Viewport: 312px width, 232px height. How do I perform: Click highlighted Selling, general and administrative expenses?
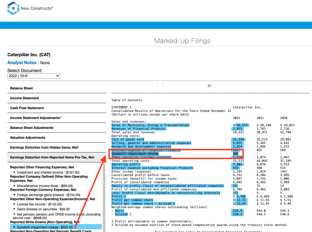[x=151, y=143]
